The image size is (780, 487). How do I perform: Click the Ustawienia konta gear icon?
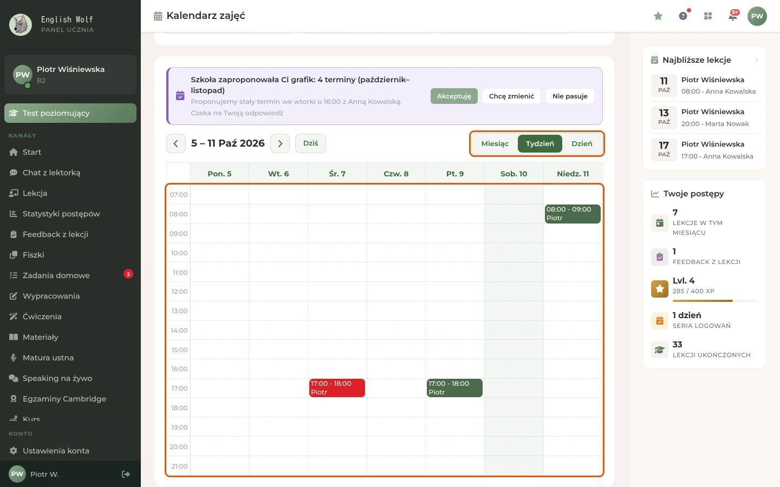coord(14,451)
